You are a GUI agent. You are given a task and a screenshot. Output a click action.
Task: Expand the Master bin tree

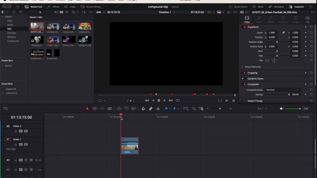pyautogui.click(x=2, y=17)
